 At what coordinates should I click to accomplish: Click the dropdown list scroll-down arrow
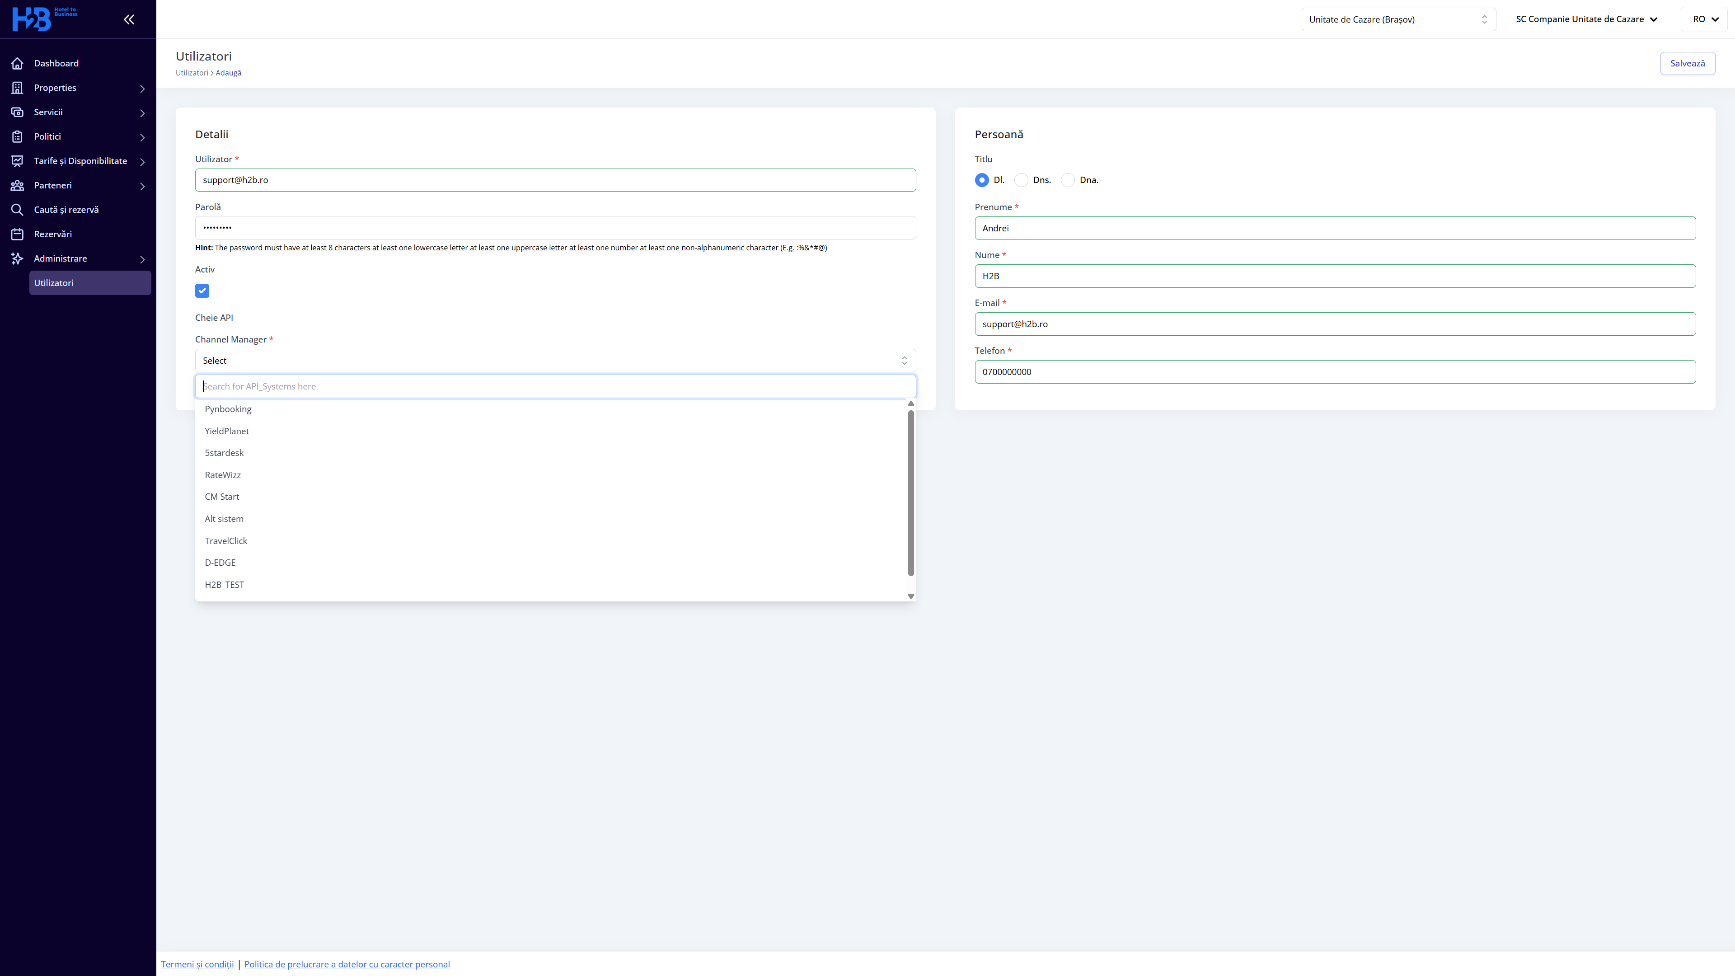pos(910,596)
